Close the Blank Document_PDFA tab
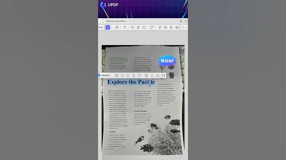Viewport: 286px width, 160px height. pos(129,21)
